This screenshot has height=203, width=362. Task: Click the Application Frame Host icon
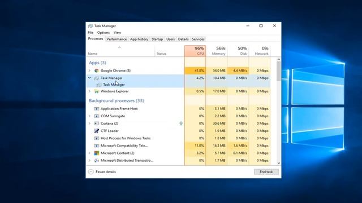click(x=97, y=109)
